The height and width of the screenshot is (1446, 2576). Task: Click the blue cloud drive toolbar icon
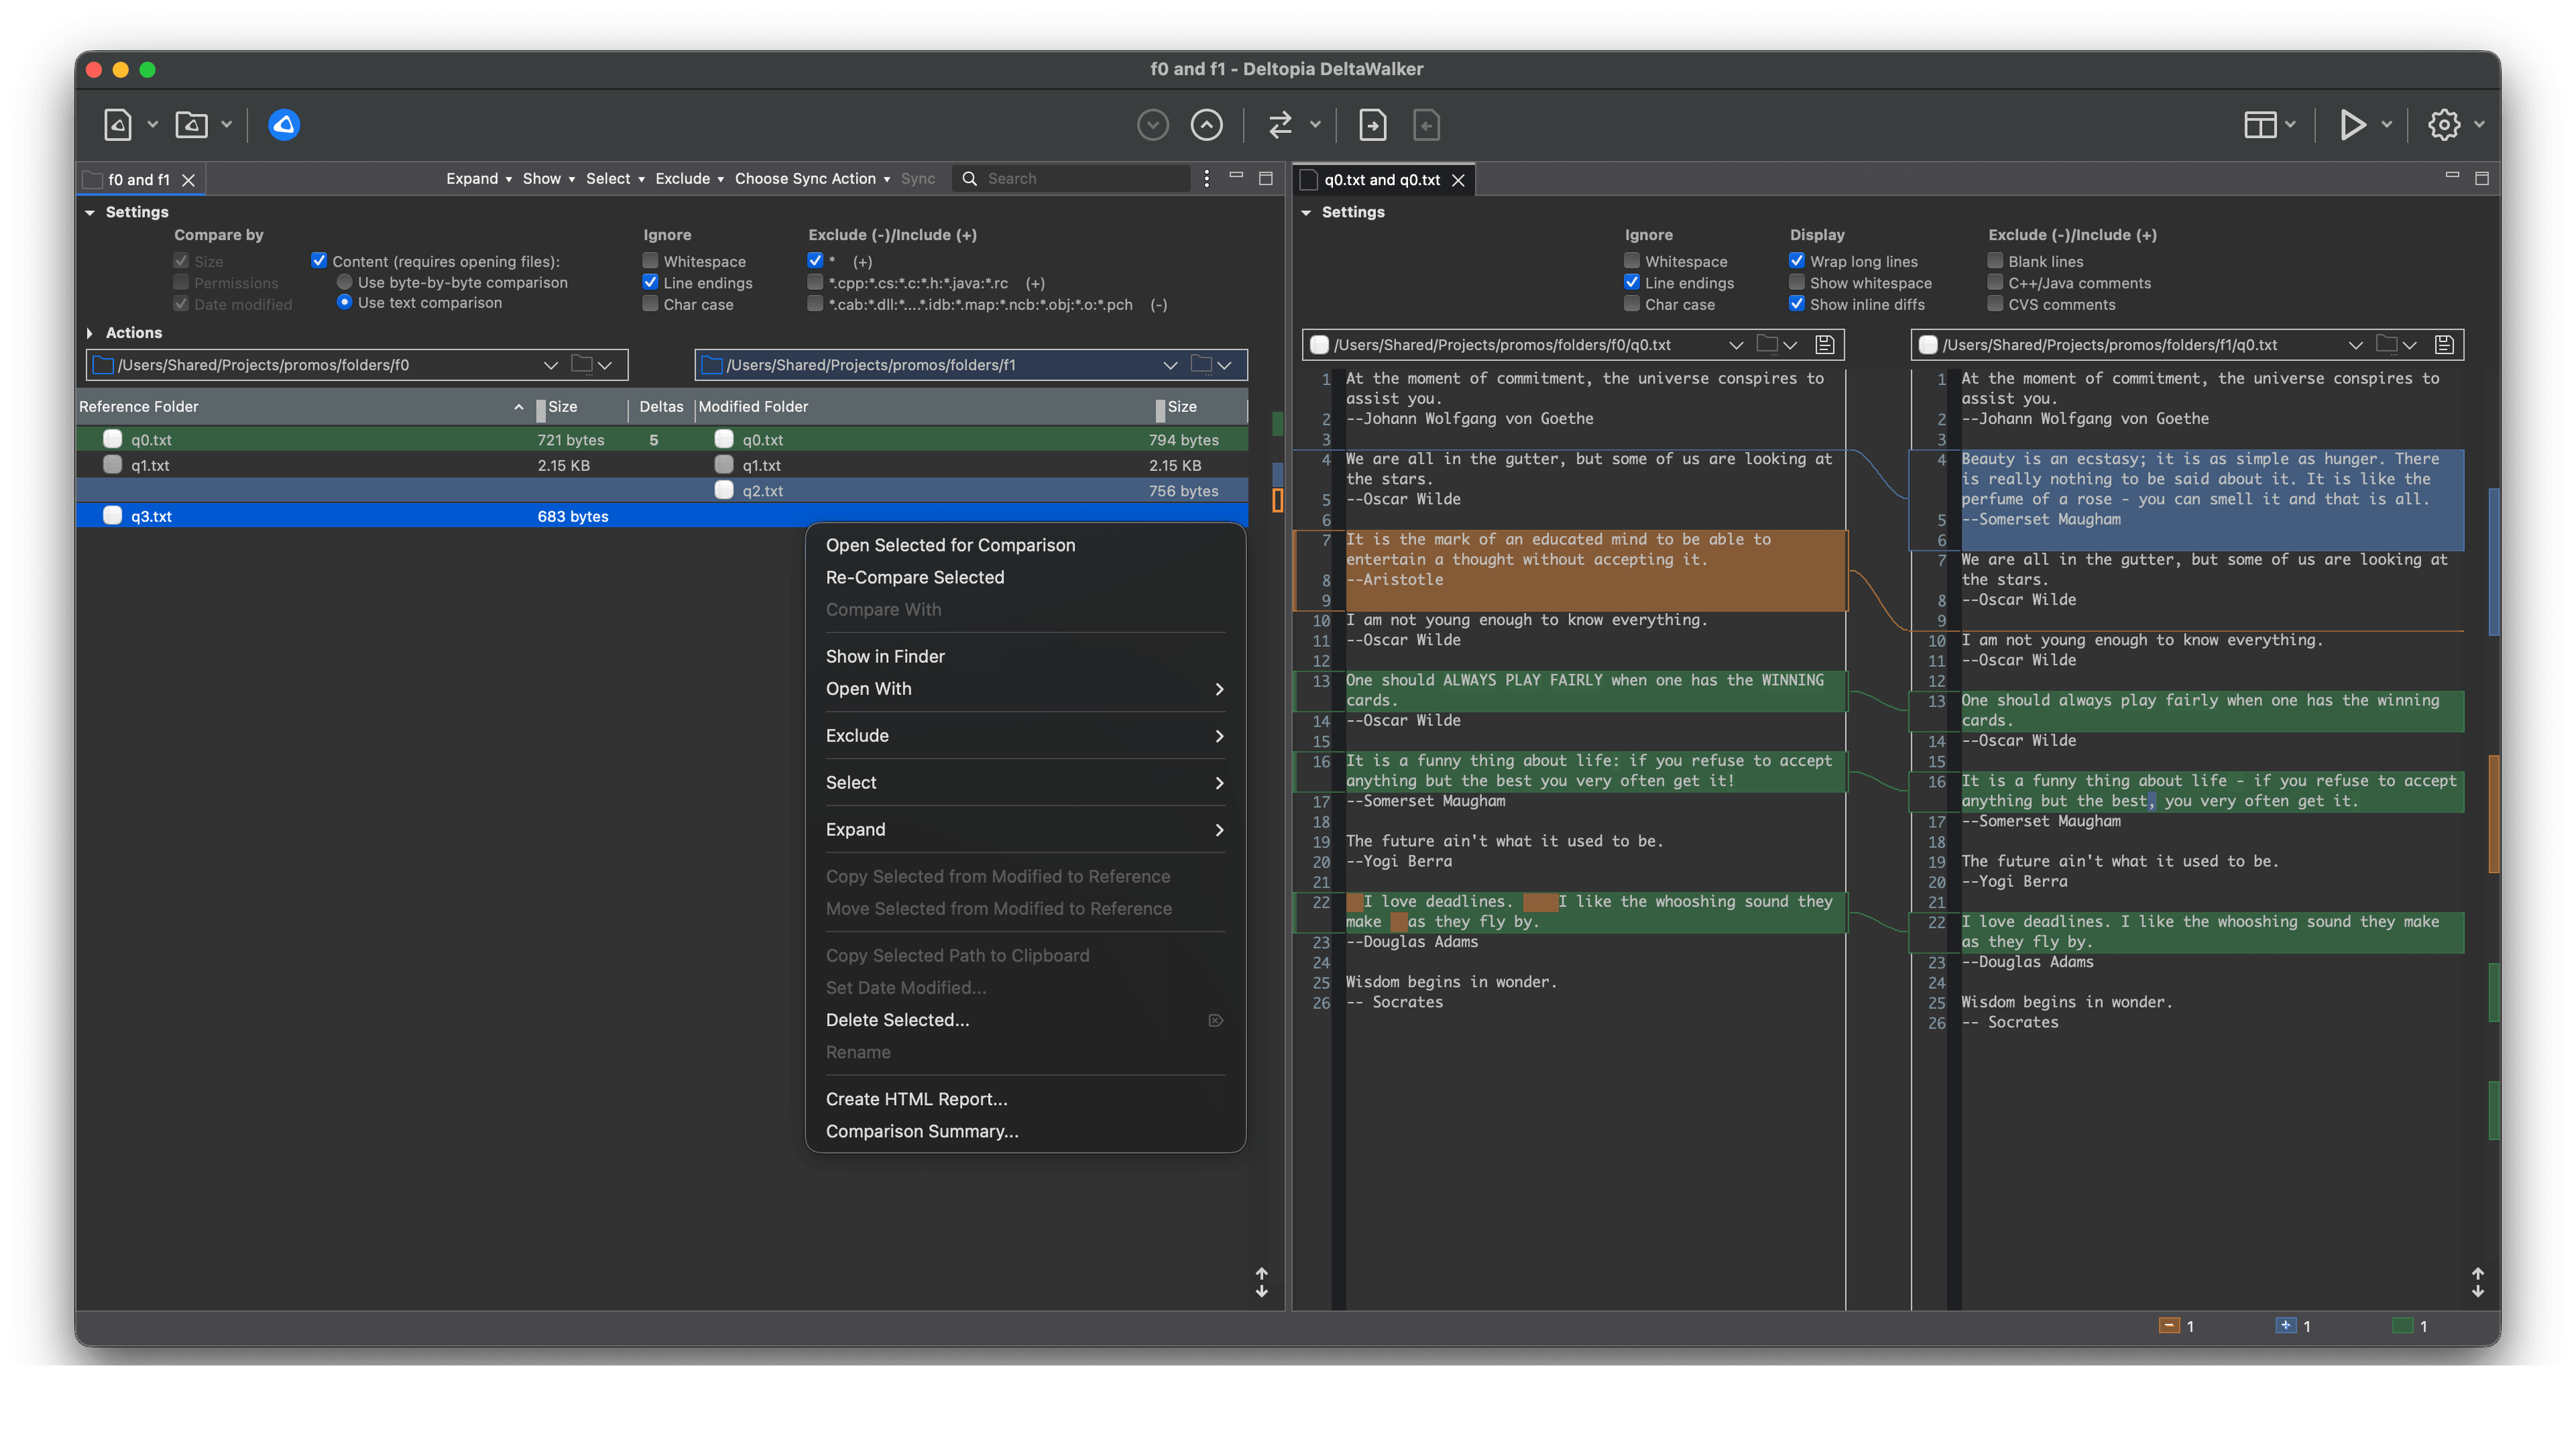pyautogui.click(x=284, y=125)
